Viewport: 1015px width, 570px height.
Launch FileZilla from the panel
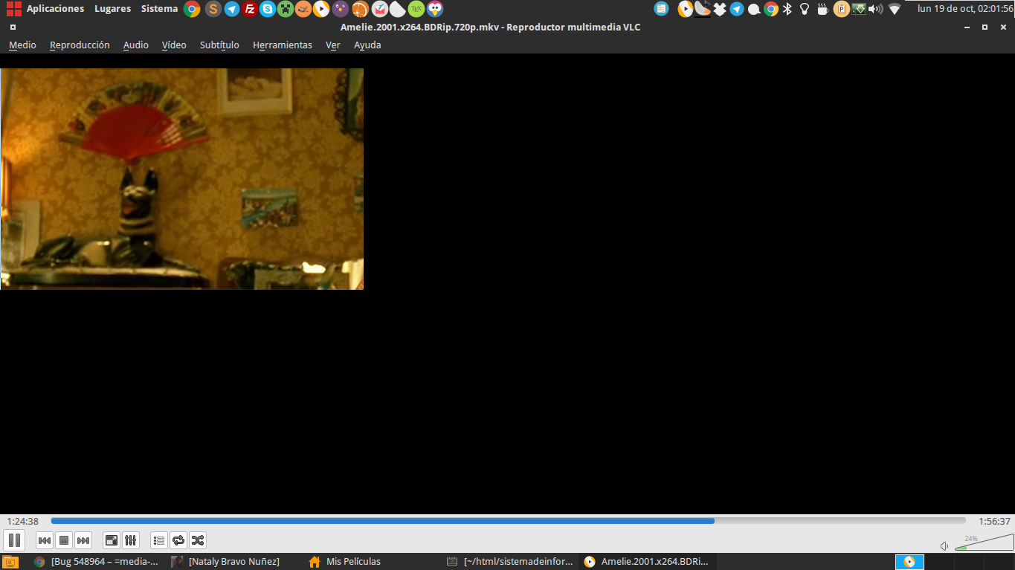point(250,9)
